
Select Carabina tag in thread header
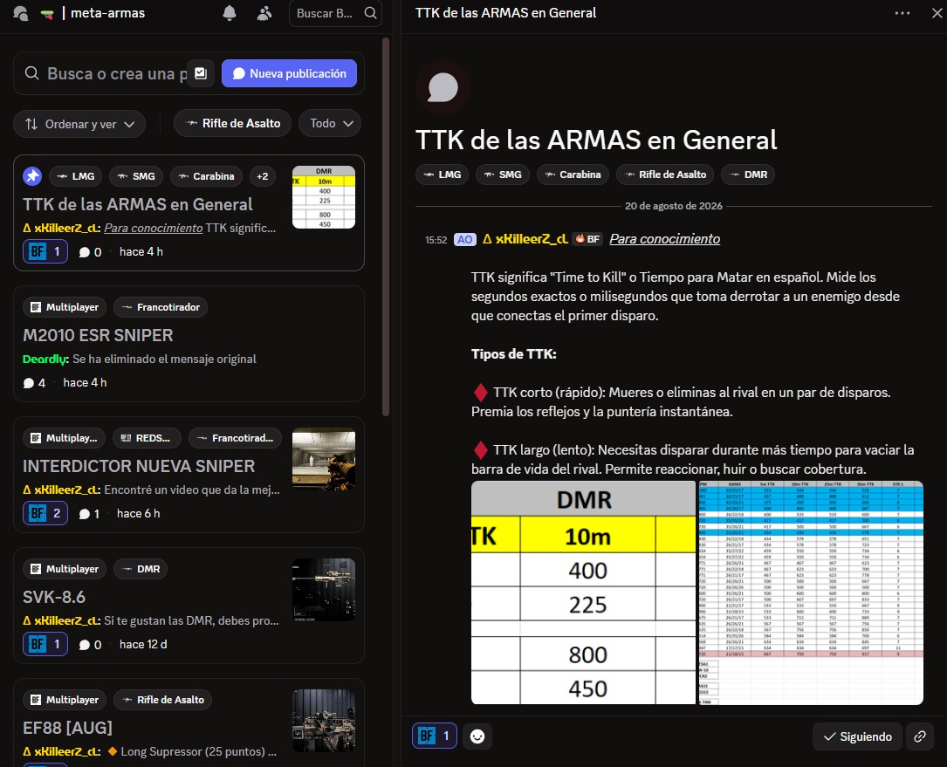pyautogui.click(x=573, y=175)
